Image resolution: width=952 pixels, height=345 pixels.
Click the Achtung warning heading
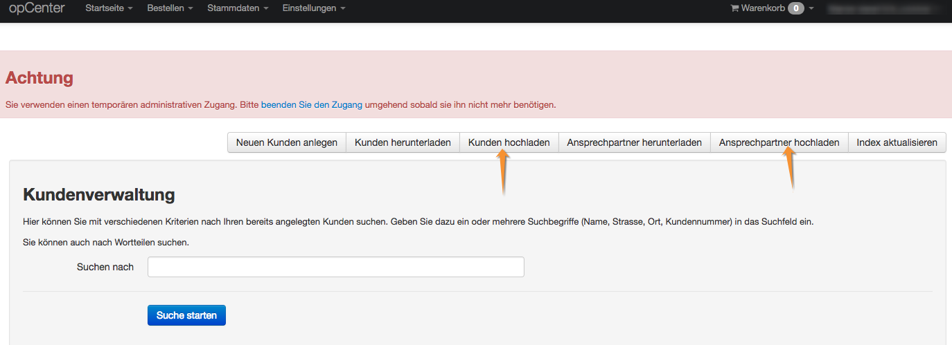(x=39, y=77)
